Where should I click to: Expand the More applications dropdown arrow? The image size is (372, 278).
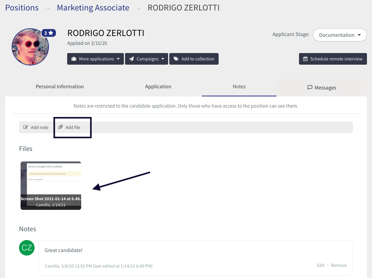tap(118, 59)
